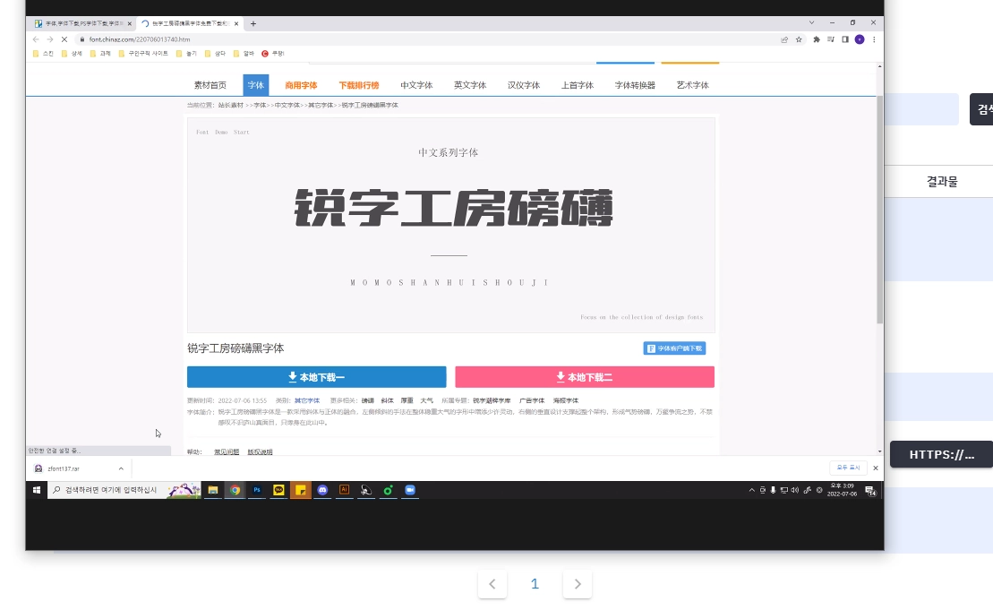
Task: Open the 스킨 bookmark folder
Action: [x=43, y=54]
